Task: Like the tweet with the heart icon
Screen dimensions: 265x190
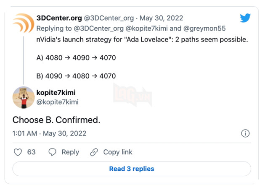Action: coord(18,152)
